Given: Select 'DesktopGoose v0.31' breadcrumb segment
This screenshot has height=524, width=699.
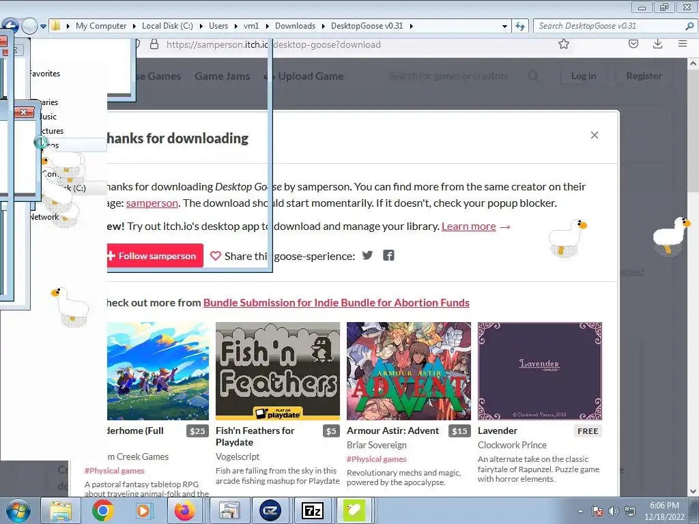Looking at the screenshot, I should coord(367,26).
